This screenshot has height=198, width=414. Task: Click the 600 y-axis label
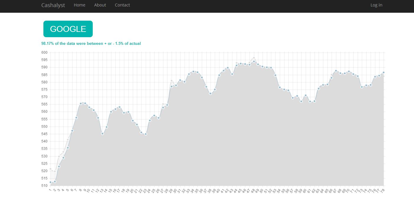coord(44,53)
